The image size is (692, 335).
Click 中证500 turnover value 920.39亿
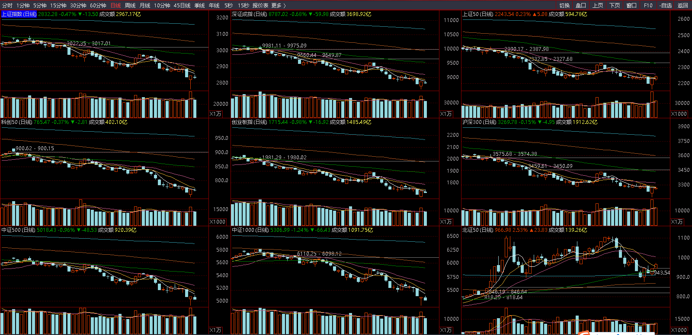point(125,230)
